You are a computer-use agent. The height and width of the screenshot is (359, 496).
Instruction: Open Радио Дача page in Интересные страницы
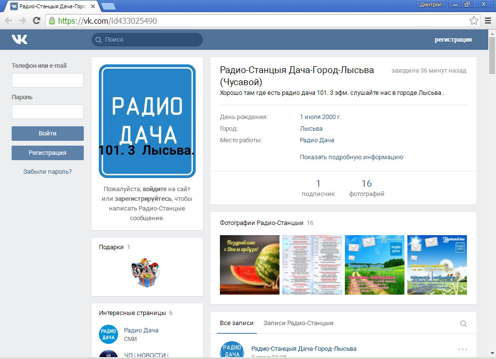pos(141,330)
